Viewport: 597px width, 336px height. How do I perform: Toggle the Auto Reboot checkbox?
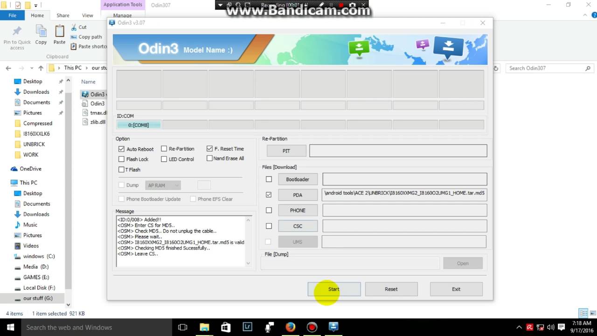point(122,149)
